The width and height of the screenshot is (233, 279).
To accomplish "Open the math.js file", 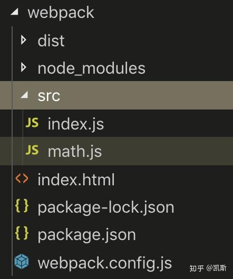I will (75, 151).
